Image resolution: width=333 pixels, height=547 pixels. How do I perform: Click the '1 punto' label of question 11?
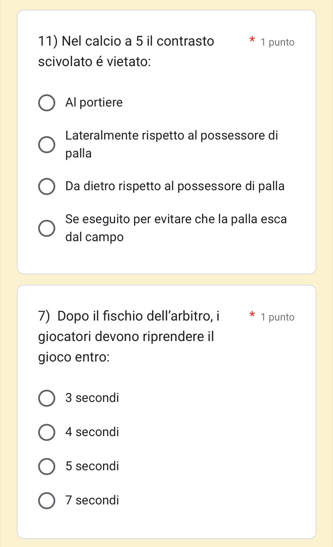pyautogui.click(x=277, y=42)
